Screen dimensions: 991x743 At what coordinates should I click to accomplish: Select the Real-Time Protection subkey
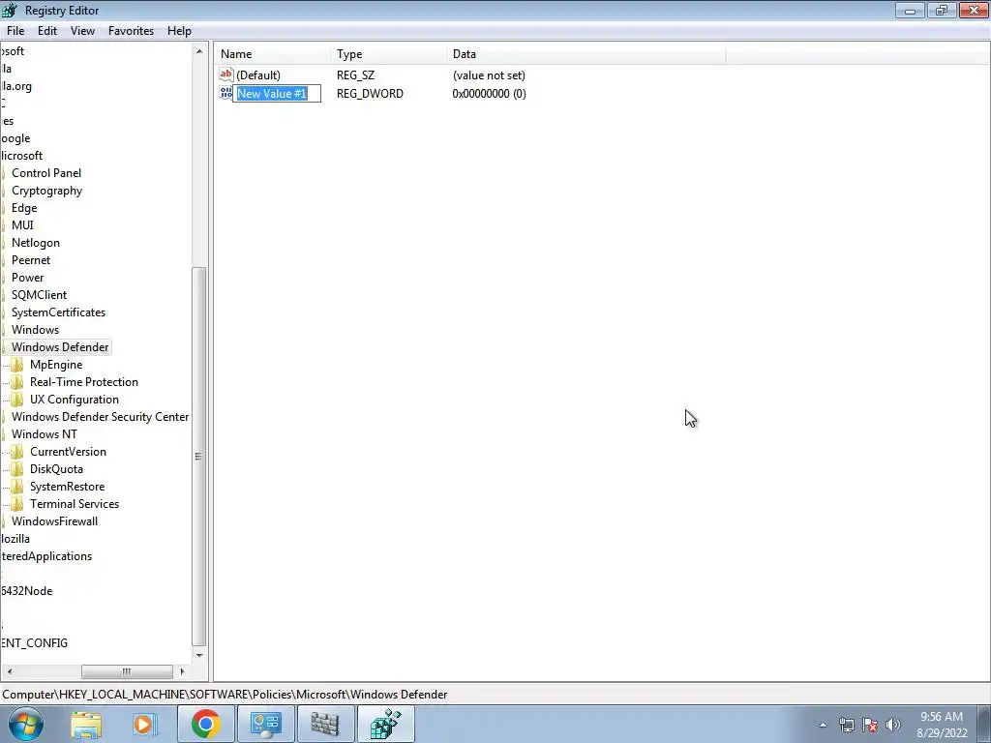(83, 382)
